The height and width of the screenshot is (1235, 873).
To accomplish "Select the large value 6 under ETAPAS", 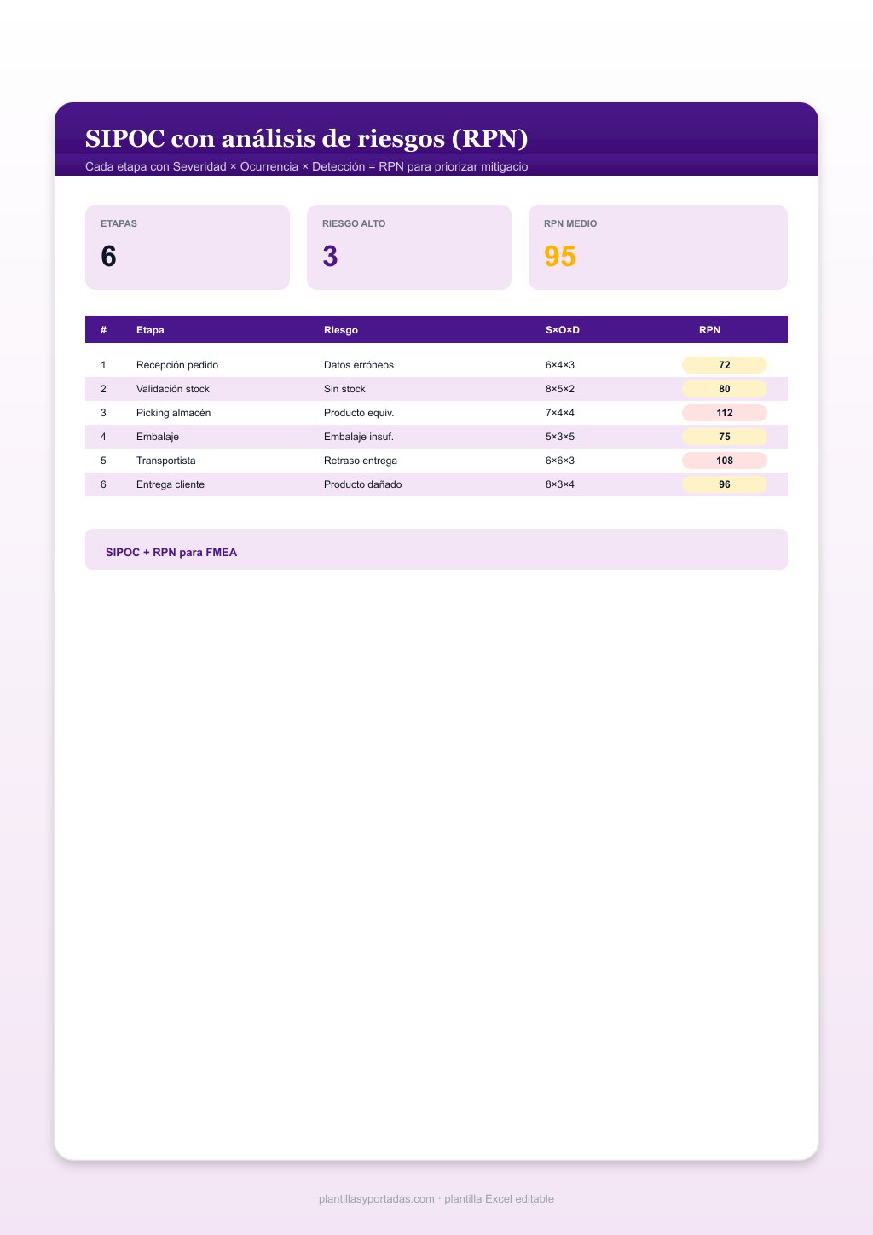I will pyautogui.click(x=108, y=256).
